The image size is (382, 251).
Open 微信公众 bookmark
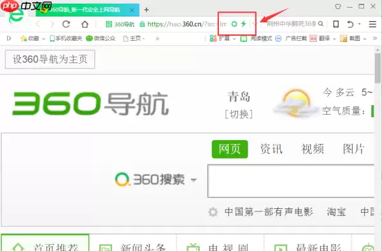pos(101,38)
